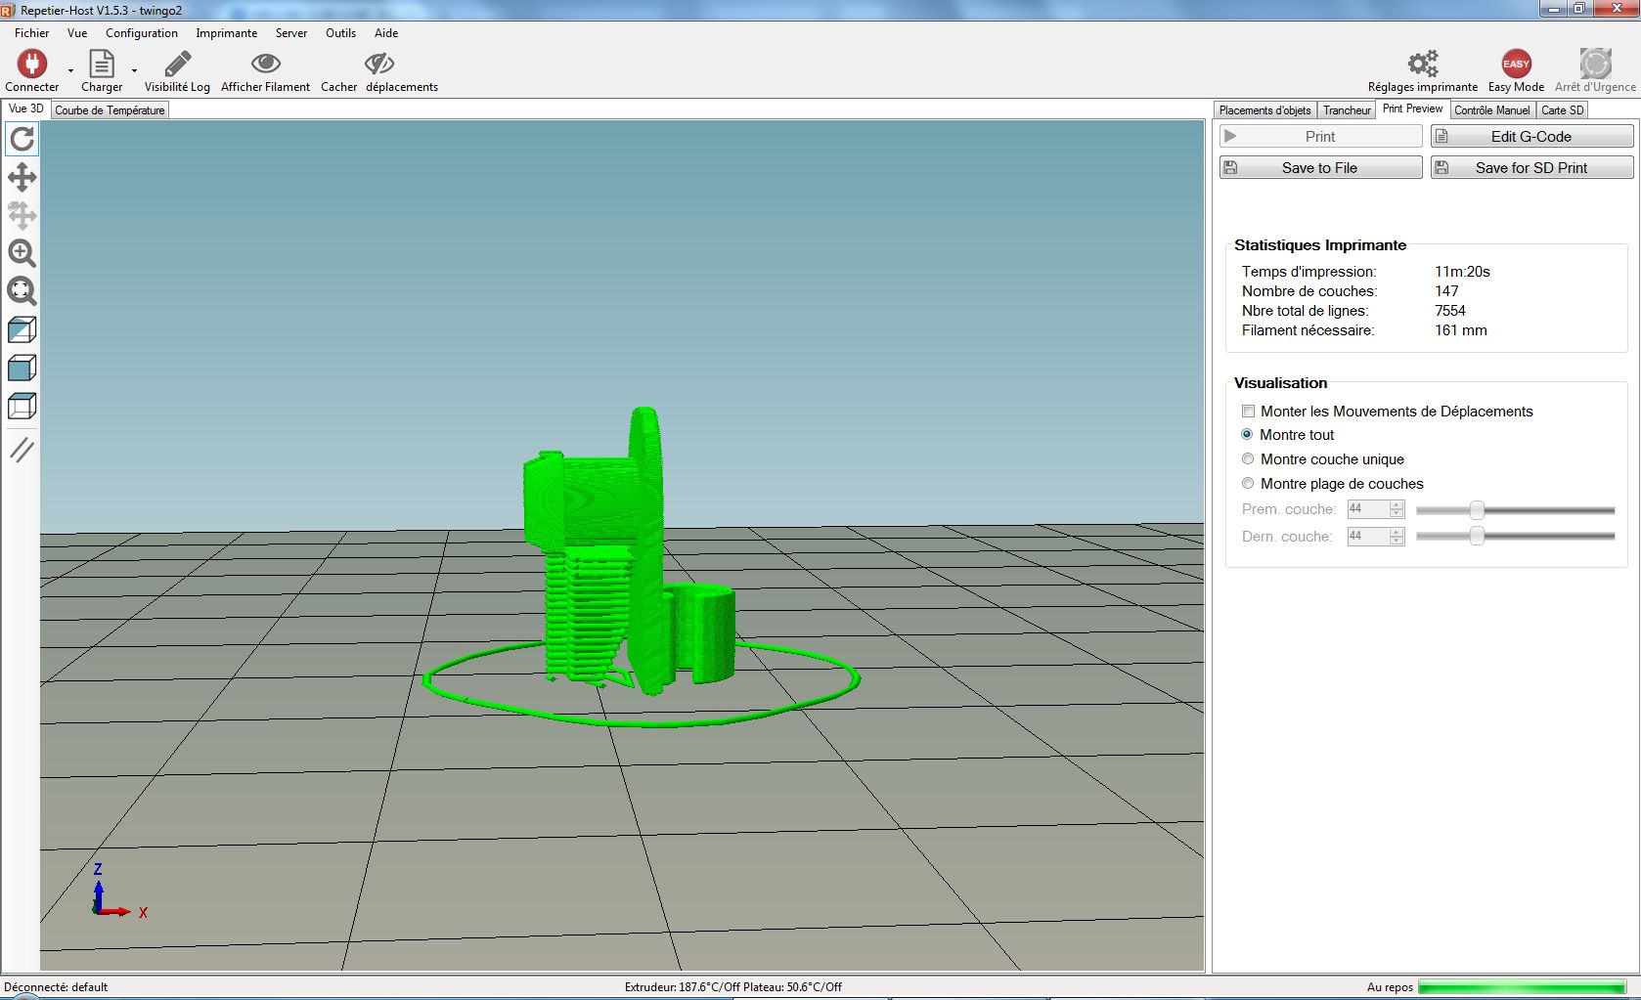The width and height of the screenshot is (1641, 1000).
Task: Click the Prem. couche slider handle
Action: point(1477,509)
